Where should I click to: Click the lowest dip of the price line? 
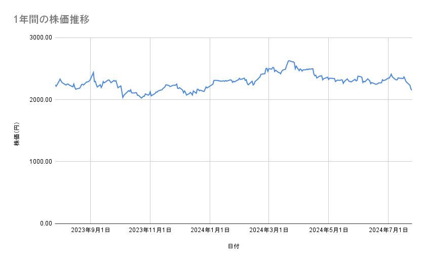(141, 98)
